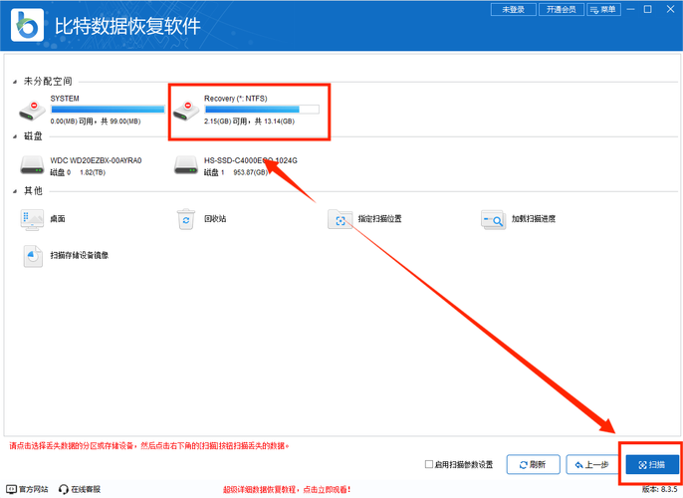Click the SYSTEM partition usage bar

[x=108, y=110]
